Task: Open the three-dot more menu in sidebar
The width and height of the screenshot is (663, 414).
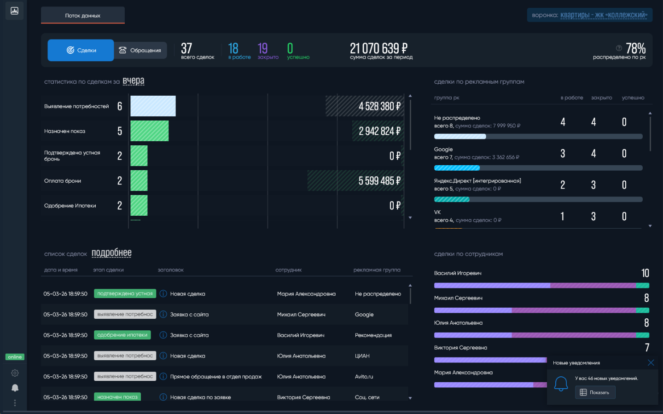Action: pyautogui.click(x=15, y=402)
